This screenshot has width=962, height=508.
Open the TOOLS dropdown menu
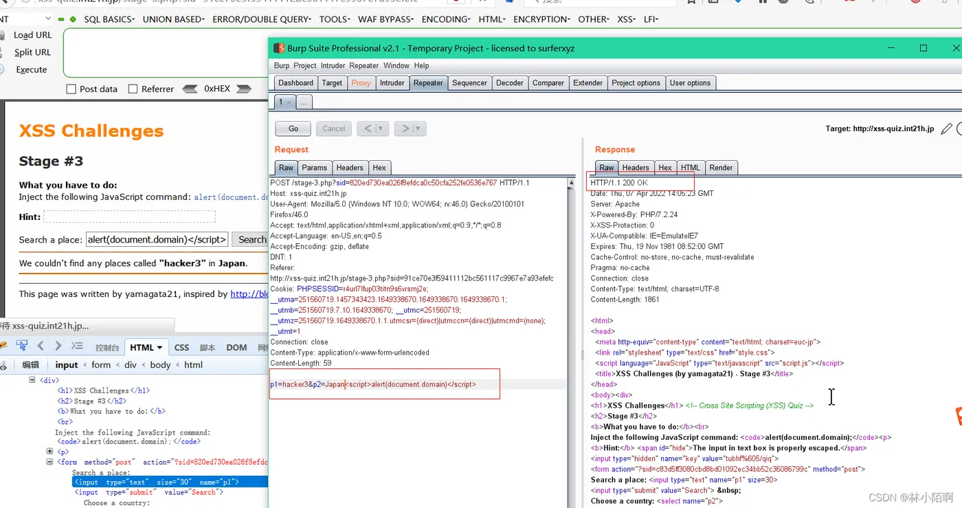335,19
